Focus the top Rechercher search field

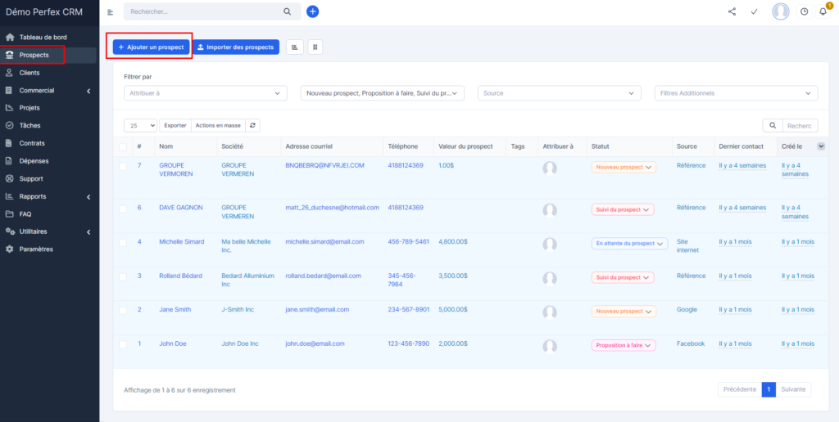[205, 11]
